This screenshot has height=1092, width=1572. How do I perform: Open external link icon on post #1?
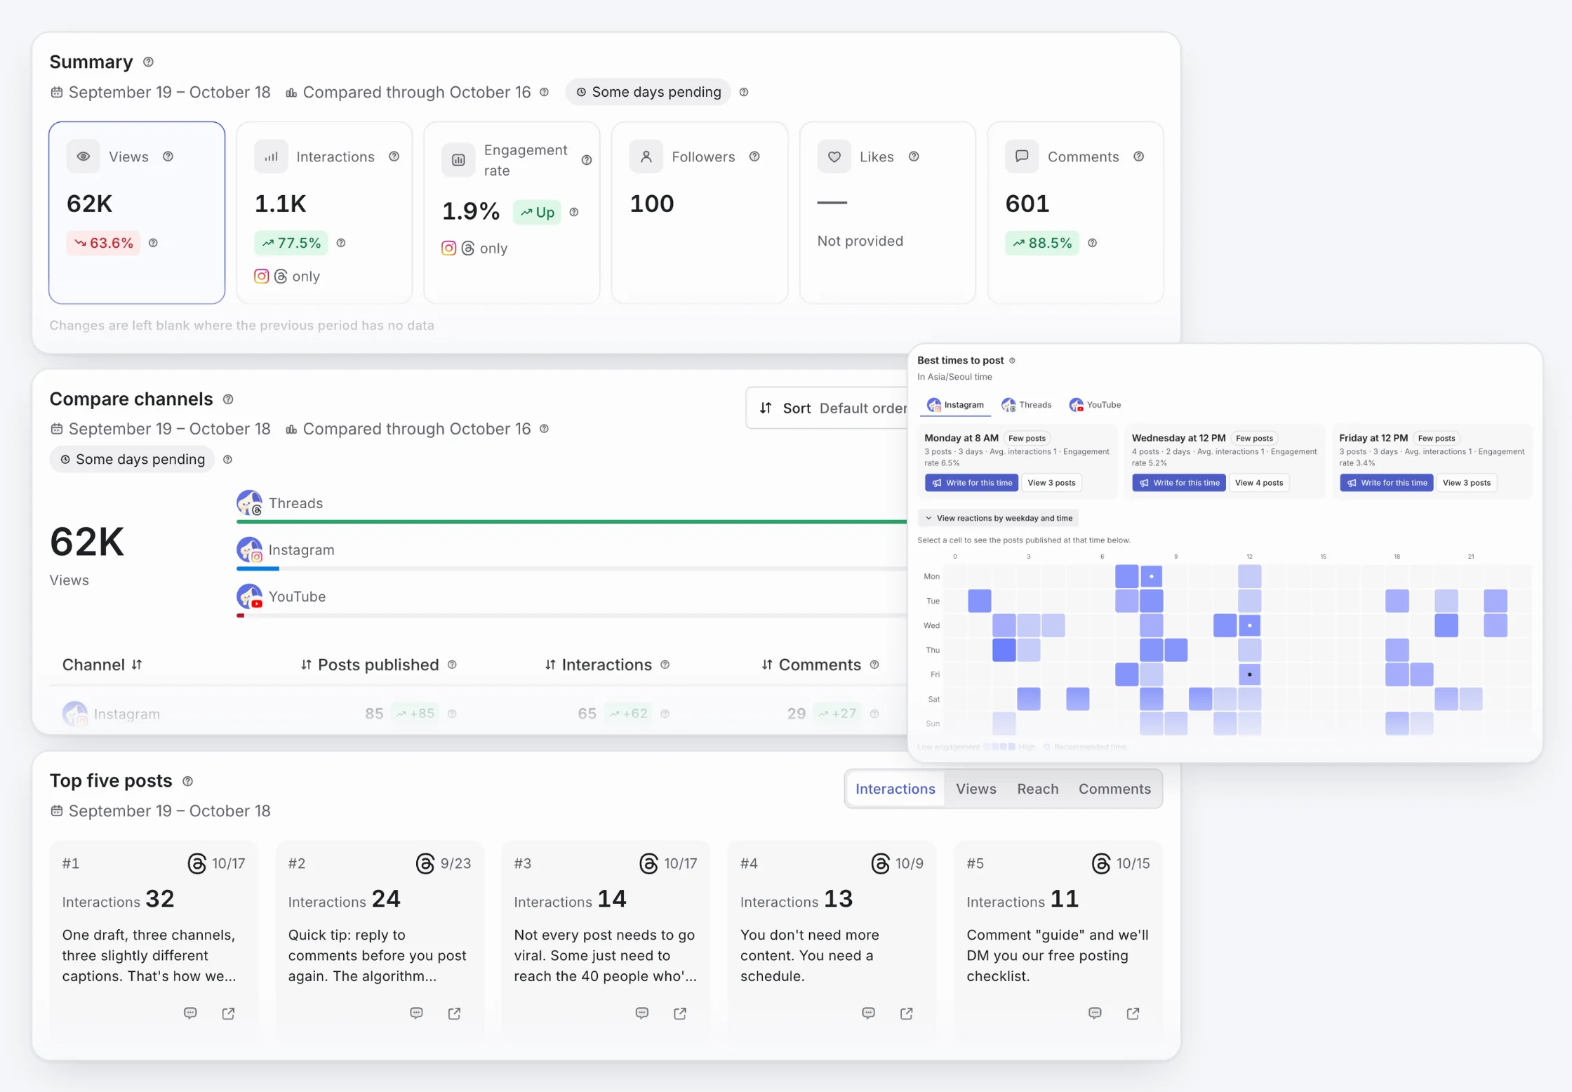(x=228, y=1013)
